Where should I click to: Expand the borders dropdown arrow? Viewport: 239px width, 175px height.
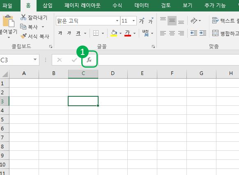[103, 33]
